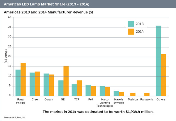Click the Cree 2013 teal bar
Image resolution: width=176 pixels, height=121 pixels.
click(x=32, y=84)
